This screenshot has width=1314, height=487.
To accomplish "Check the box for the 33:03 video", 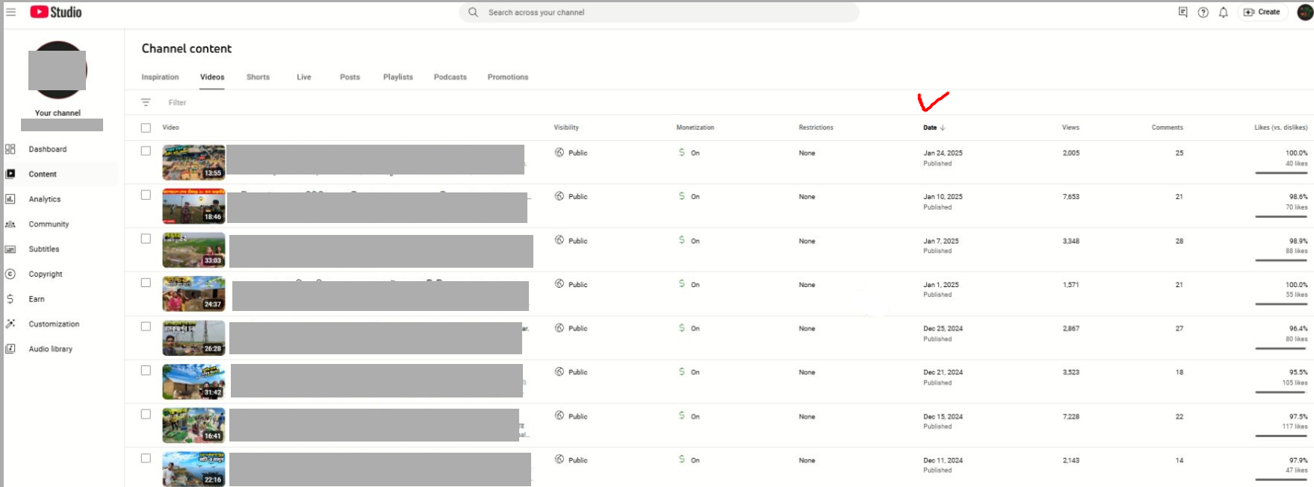I will click(146, 239).
